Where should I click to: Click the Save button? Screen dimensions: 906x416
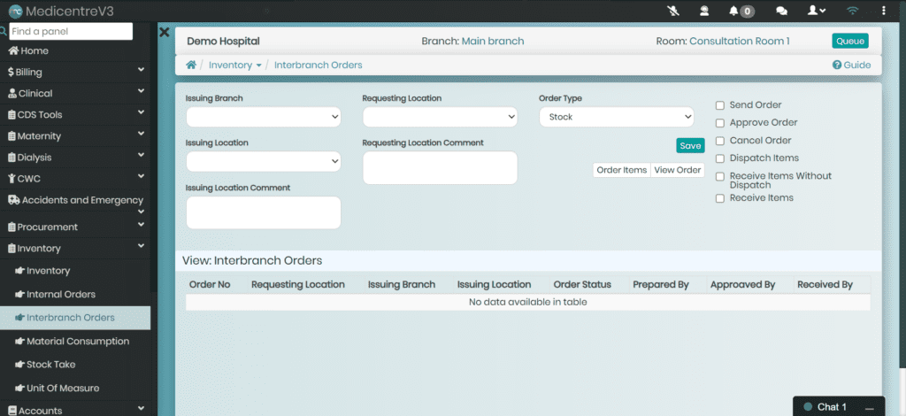coord(690,146)
